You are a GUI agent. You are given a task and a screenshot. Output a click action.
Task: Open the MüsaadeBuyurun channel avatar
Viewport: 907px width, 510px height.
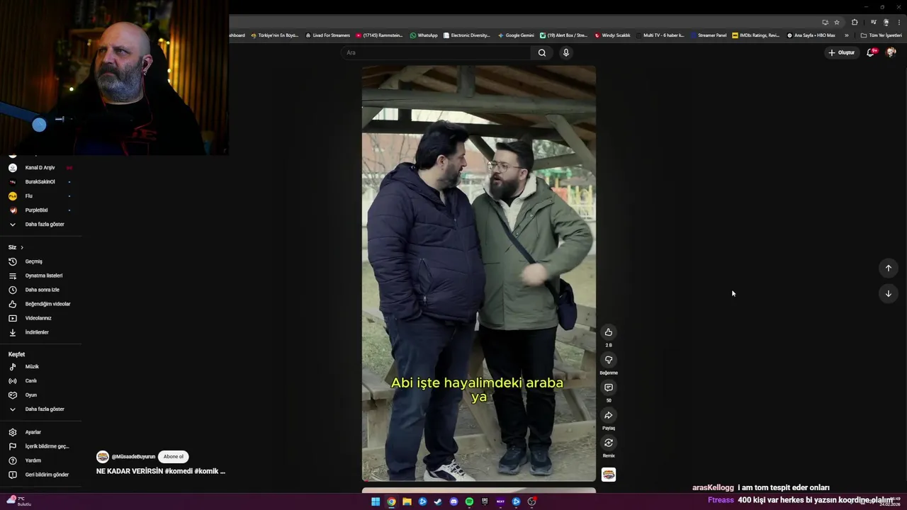tap(103, 457)
